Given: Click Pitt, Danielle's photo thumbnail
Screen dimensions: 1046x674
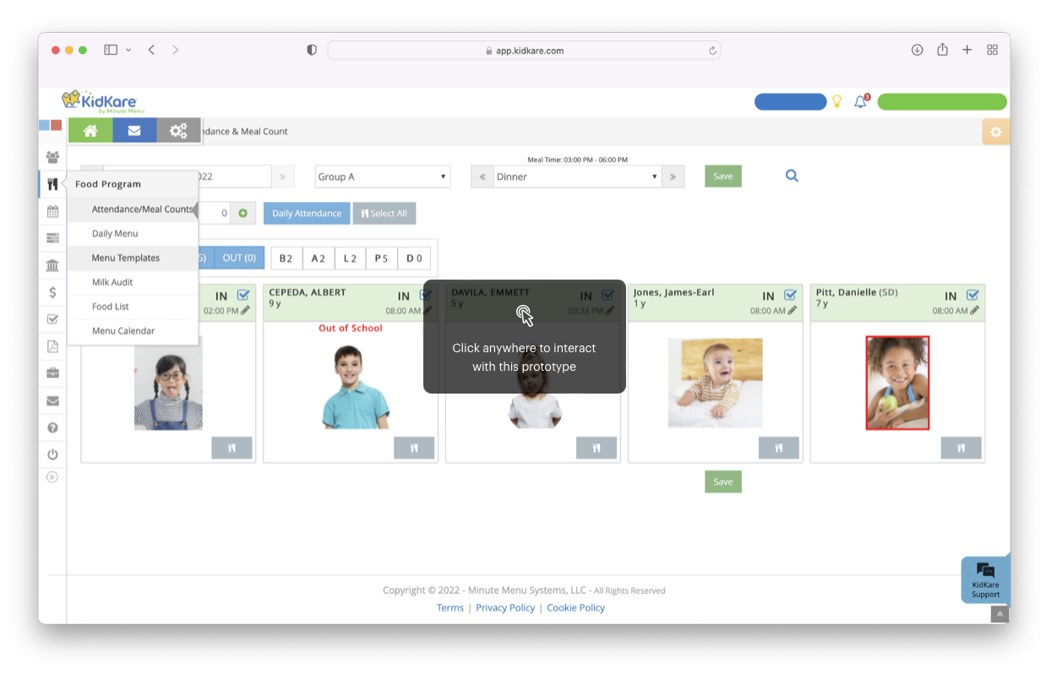Looking at the screenshot, I should [897, 383].
